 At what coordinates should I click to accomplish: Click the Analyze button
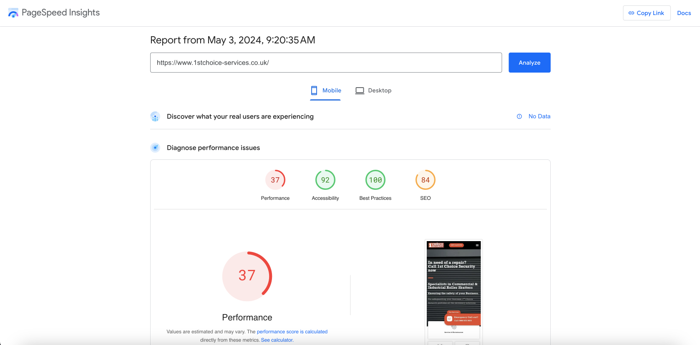click(529, 63)
